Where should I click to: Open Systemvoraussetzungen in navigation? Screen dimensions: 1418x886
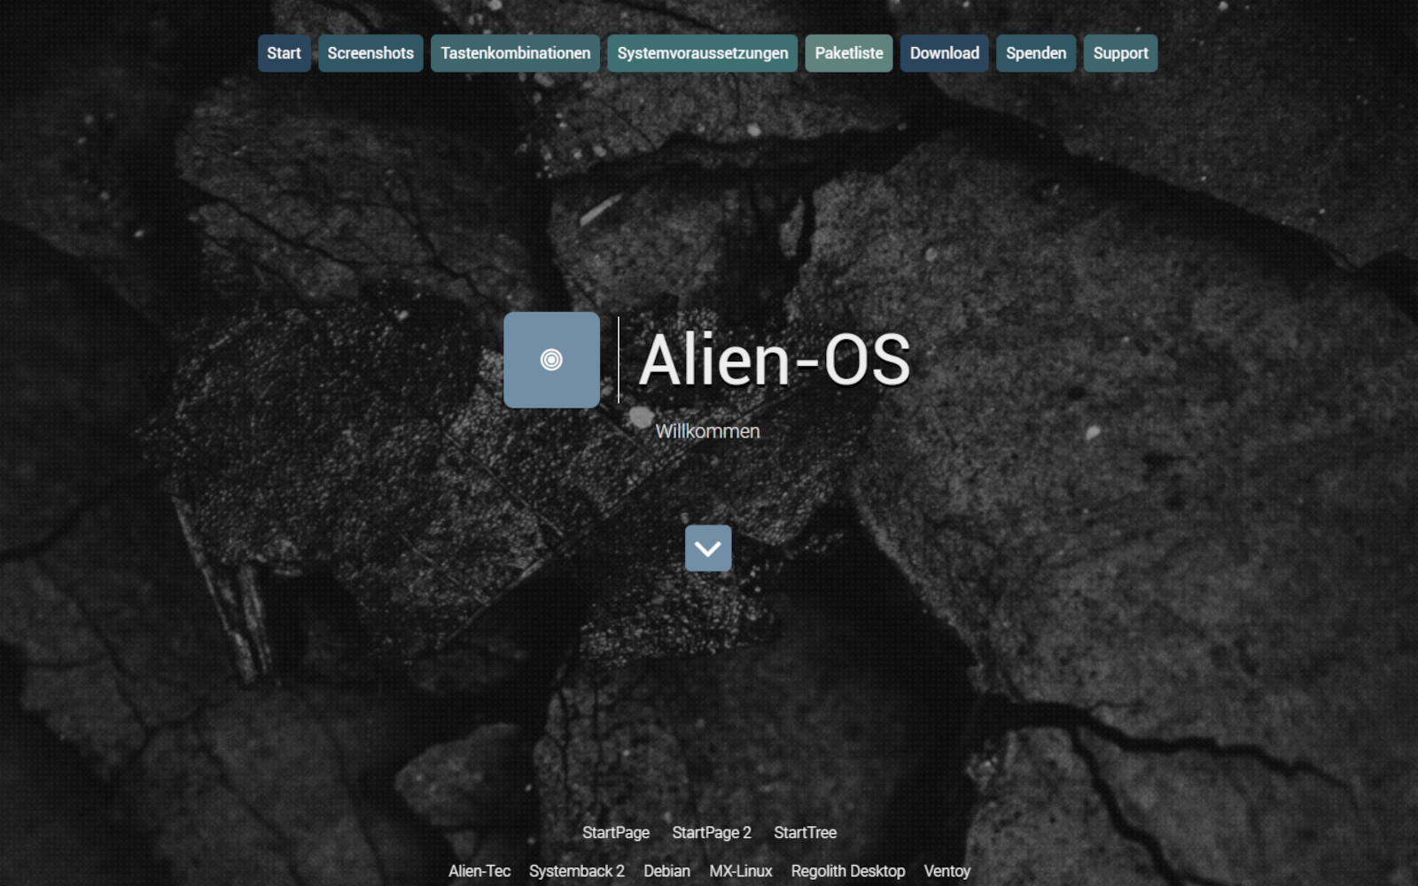(703, 53)
